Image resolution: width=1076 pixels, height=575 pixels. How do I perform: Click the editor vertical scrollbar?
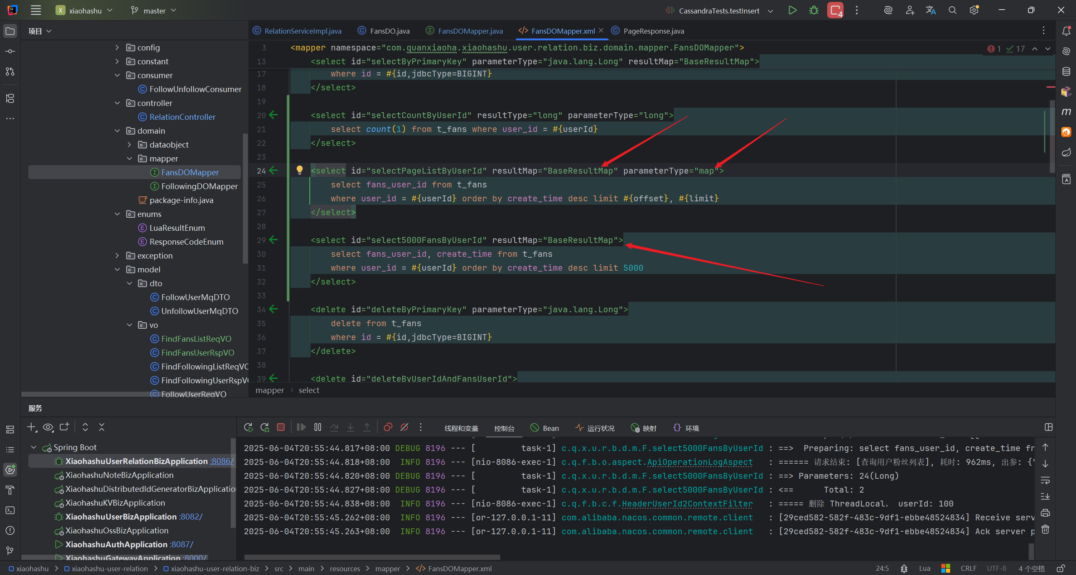pos(1052,137)
